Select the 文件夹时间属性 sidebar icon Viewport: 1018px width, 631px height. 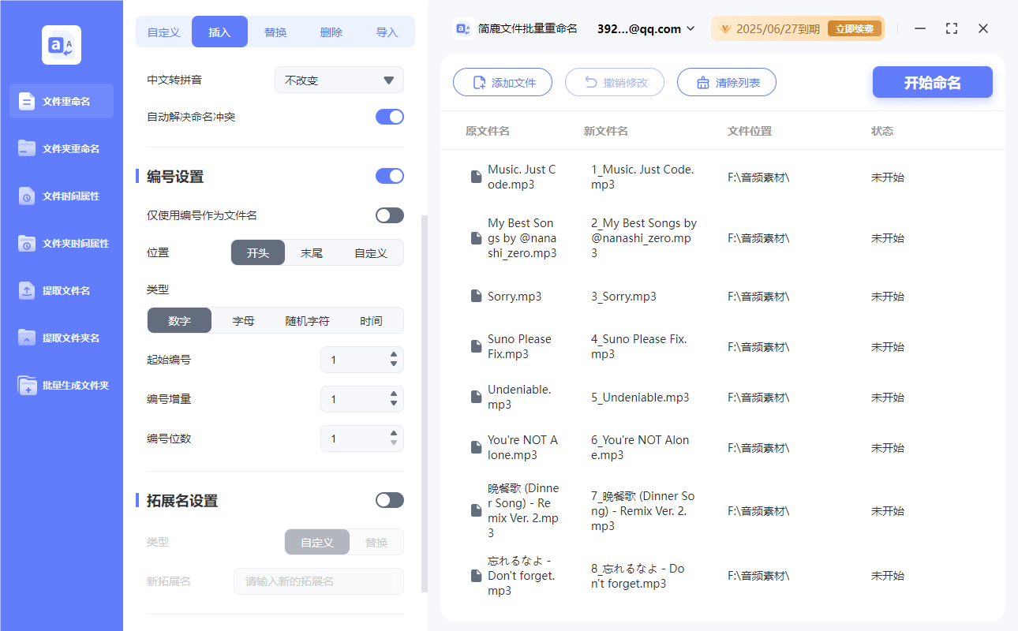(61, 243)
